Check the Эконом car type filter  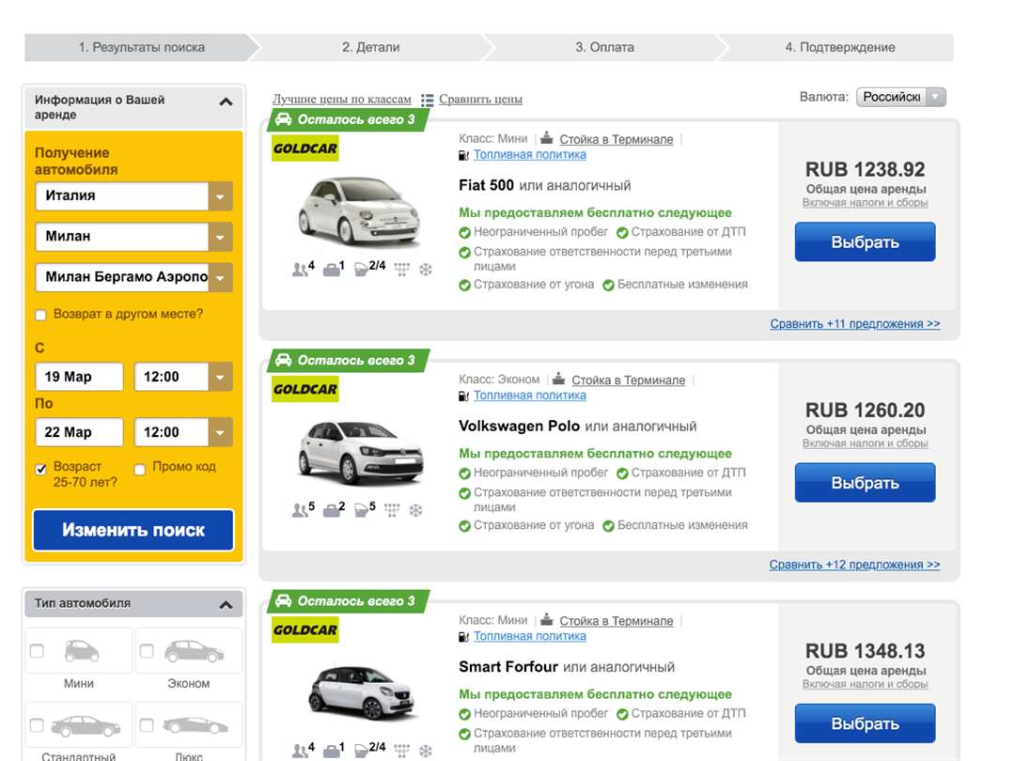147,650
